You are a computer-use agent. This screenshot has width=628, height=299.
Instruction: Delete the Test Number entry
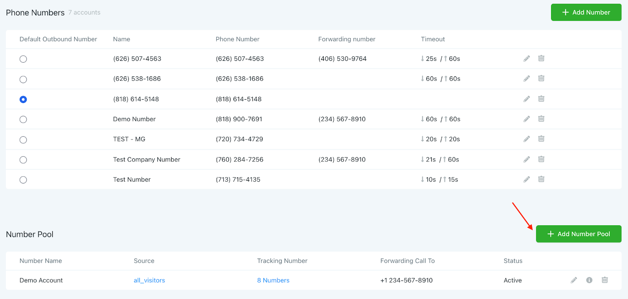point(541,179)
